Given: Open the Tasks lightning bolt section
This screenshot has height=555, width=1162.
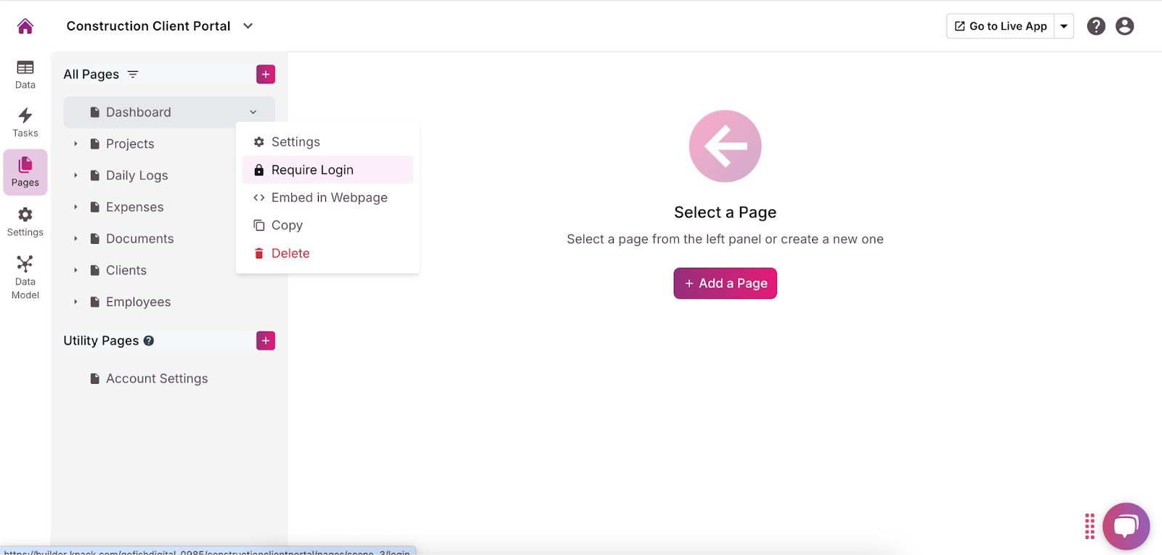Looking at the screenshot, I should pos(25,123).
